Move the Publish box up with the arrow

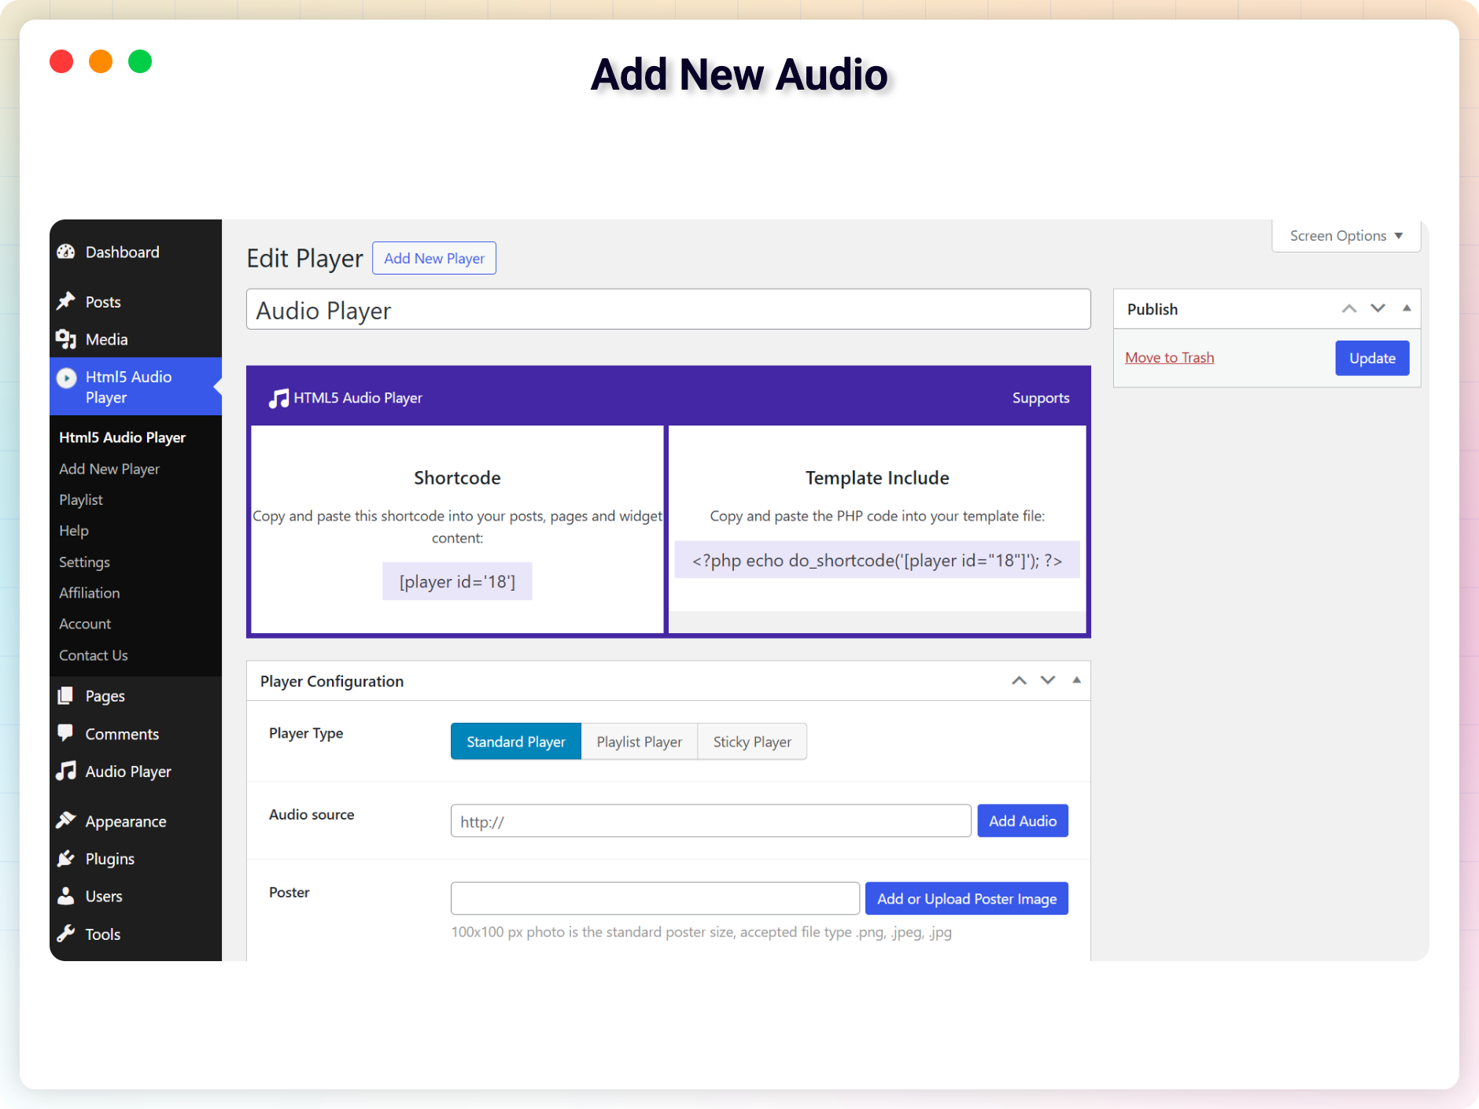(1349, 309)
